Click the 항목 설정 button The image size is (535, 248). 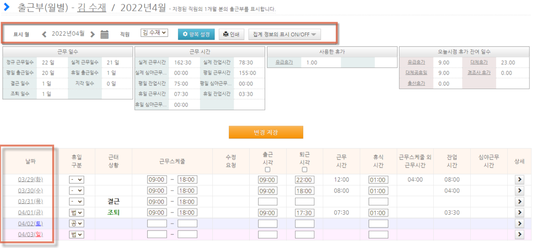click(196, 34)
